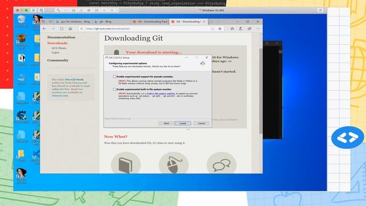
Task: Open reading view icon in address bar
Action: click(x=212, y=29)
